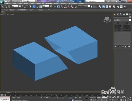Switch to the Motion command panel tab

pos(124,15)
